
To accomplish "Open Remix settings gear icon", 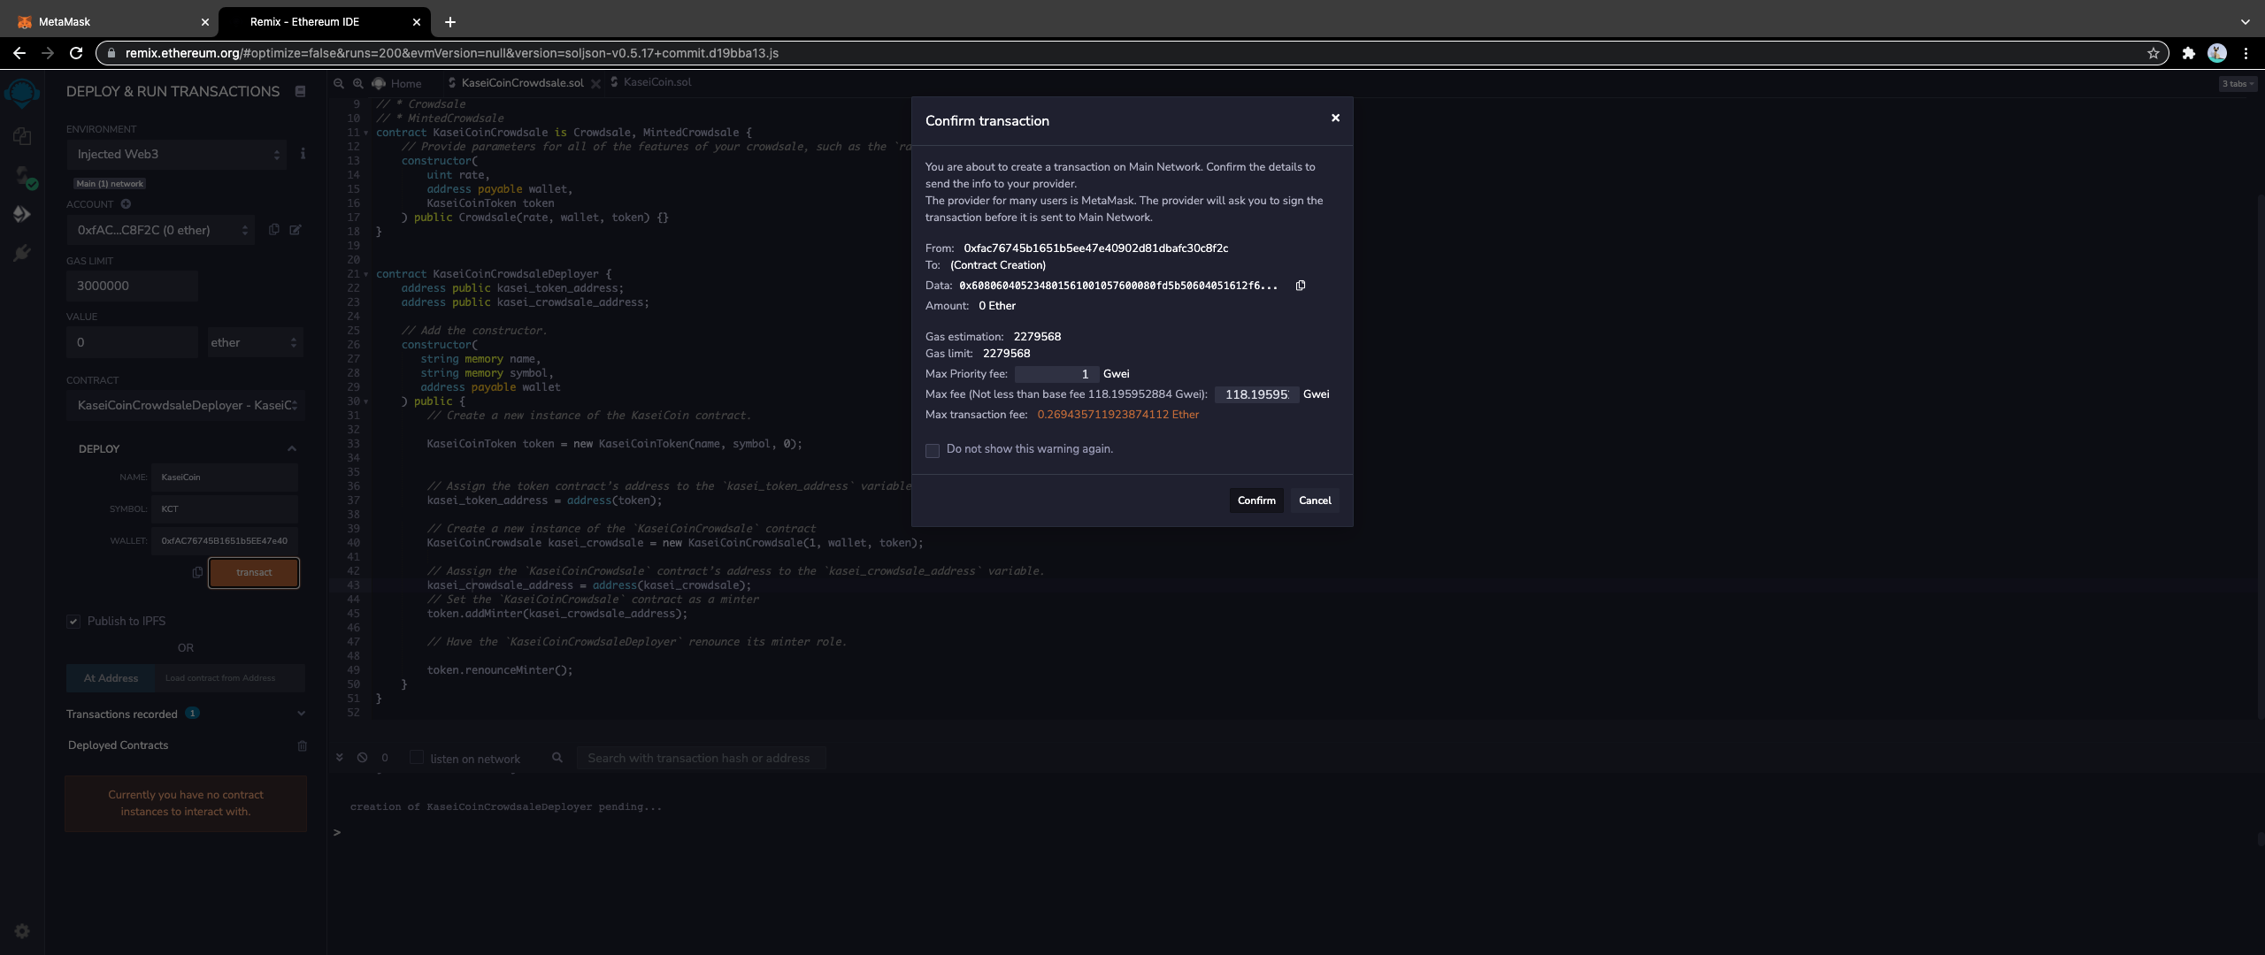I will [x=22, y=930].
